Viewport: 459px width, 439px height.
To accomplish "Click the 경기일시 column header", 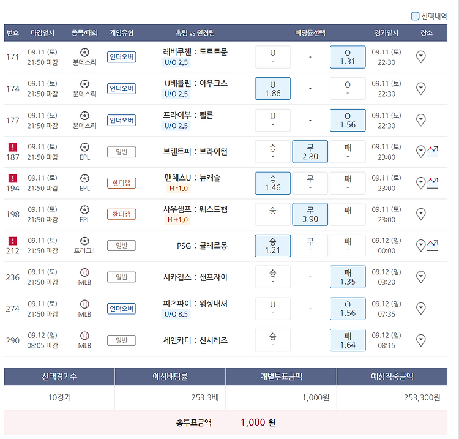I will [x=386, y=32].
